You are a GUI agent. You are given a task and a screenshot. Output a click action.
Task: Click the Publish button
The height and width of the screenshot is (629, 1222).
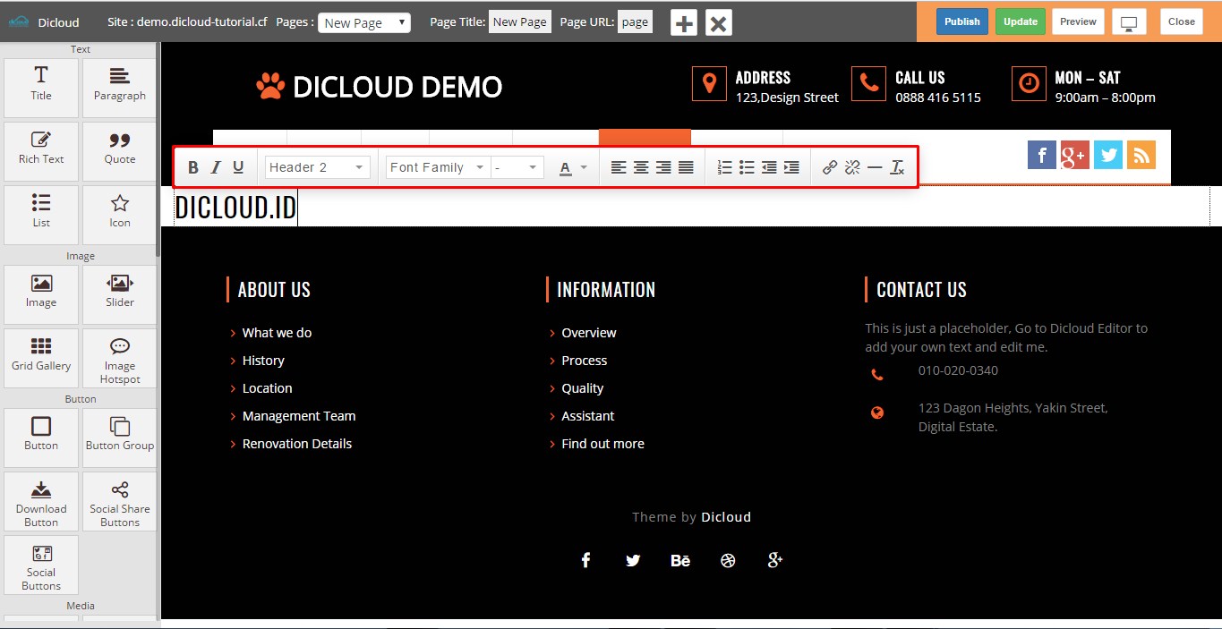962,21
